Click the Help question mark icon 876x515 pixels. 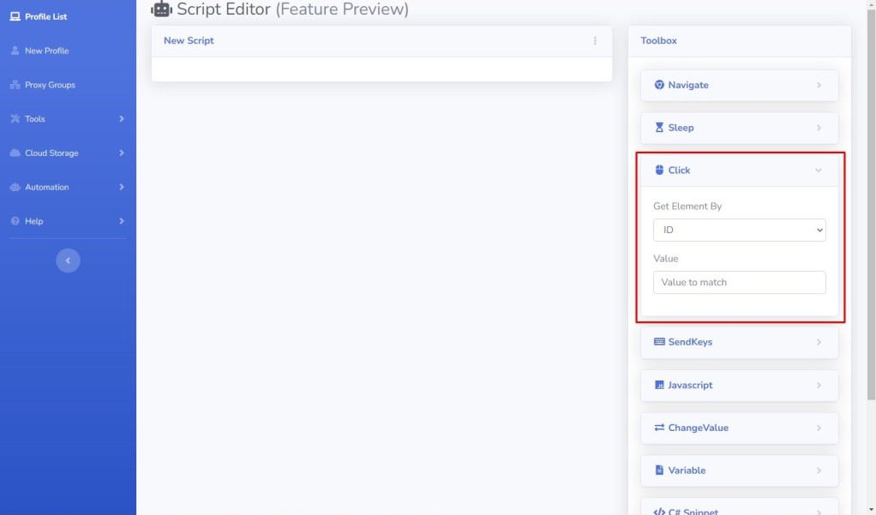pyautogui.click(x=15, y=221)
